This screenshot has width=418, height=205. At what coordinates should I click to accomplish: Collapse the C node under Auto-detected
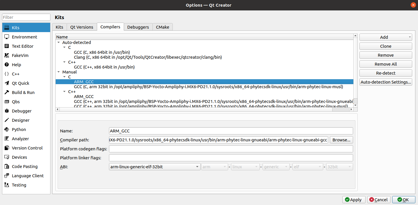[64, 47]
